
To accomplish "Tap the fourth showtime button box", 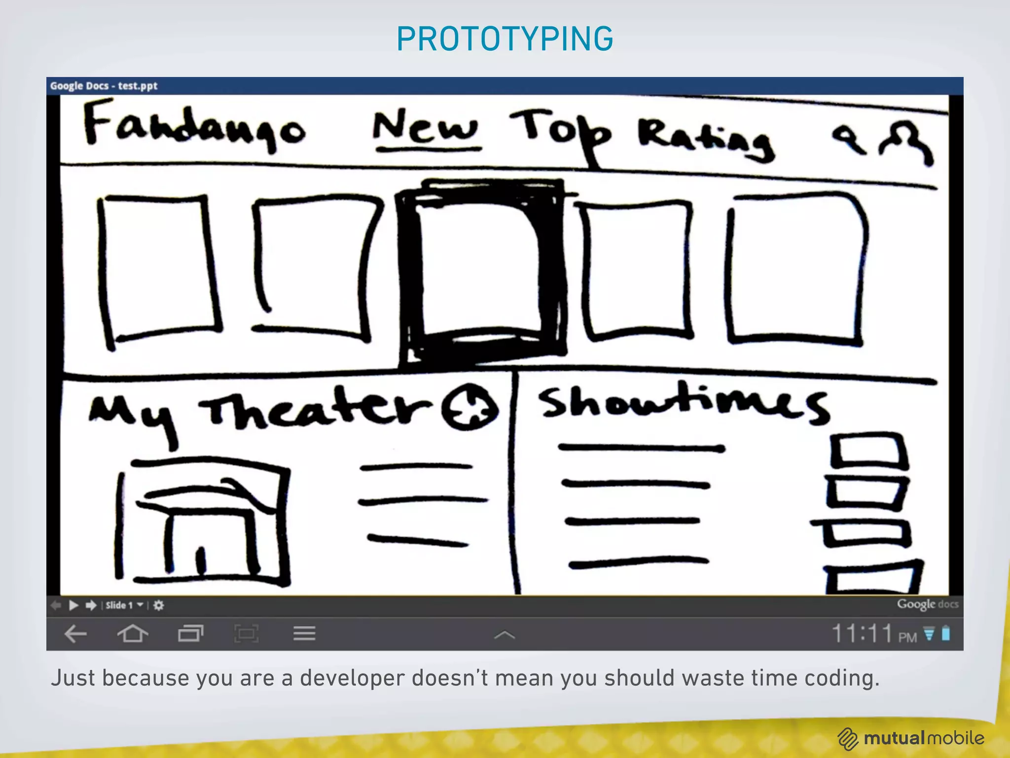I will [x=873, y=576].
